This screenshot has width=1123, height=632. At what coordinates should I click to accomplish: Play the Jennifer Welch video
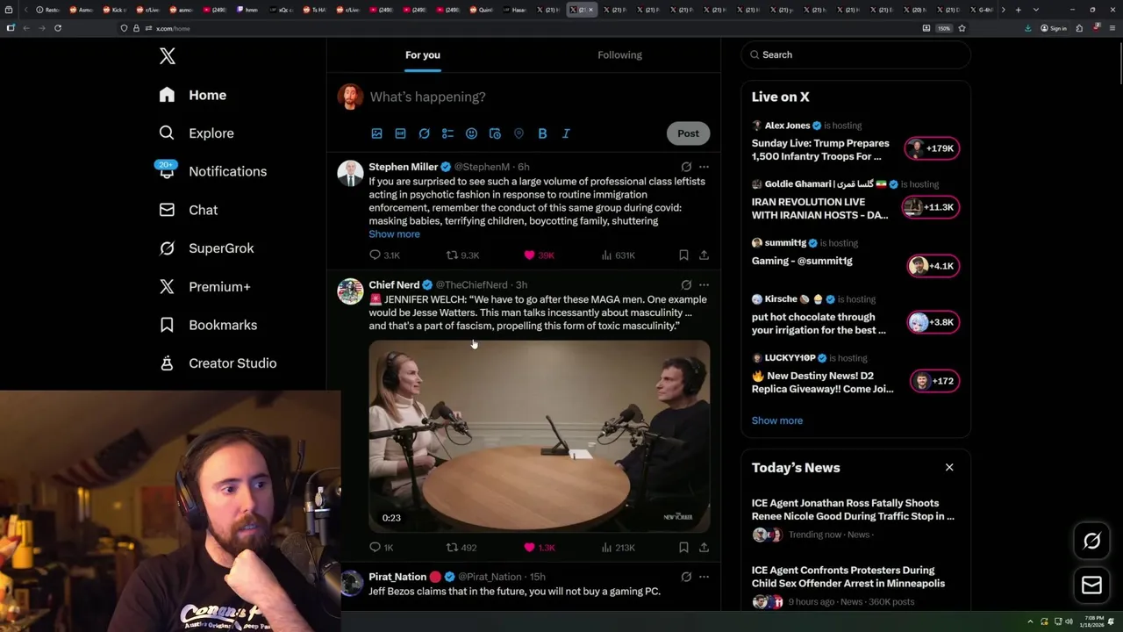coord(540,436)
